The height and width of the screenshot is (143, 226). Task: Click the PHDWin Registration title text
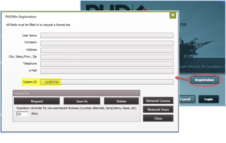[21, 17]
